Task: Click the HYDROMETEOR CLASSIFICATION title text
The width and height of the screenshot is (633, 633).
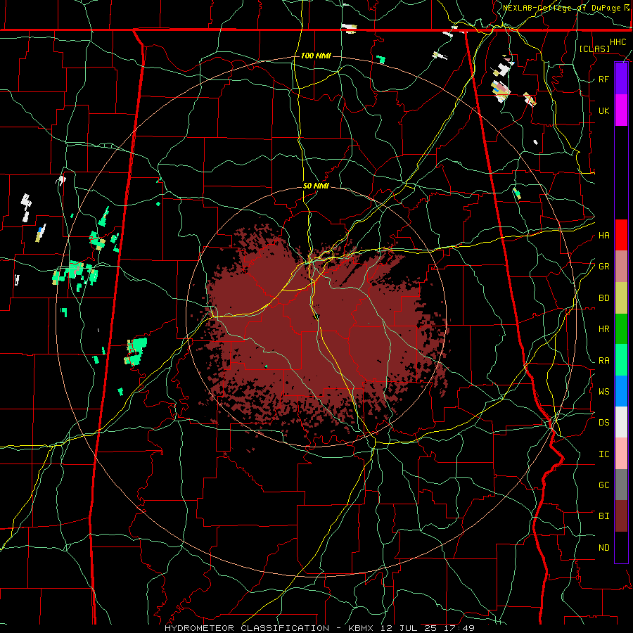Action: click(247, 628)
